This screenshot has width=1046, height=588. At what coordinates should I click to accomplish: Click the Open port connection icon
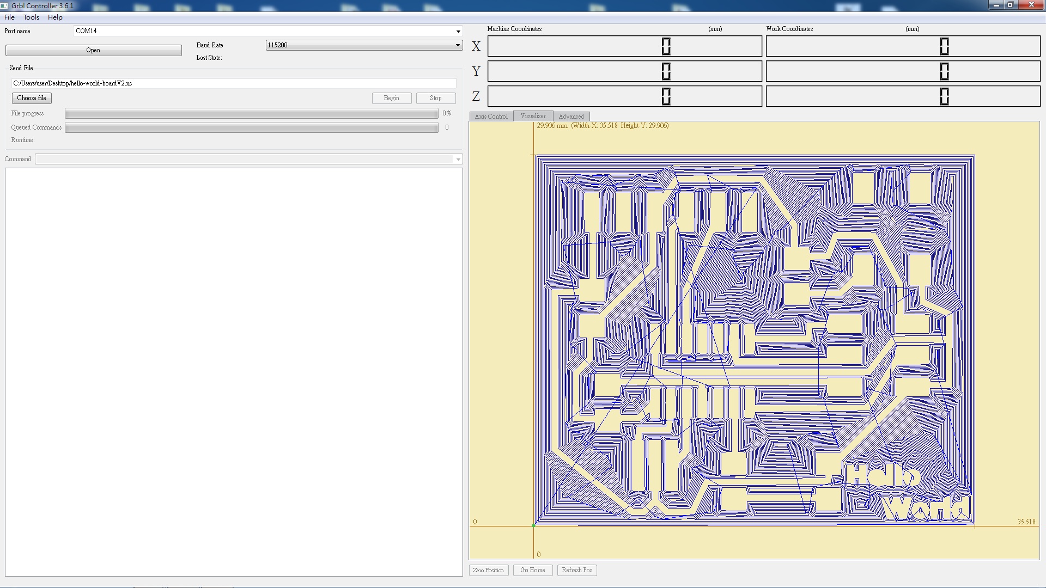pos(93,49)
